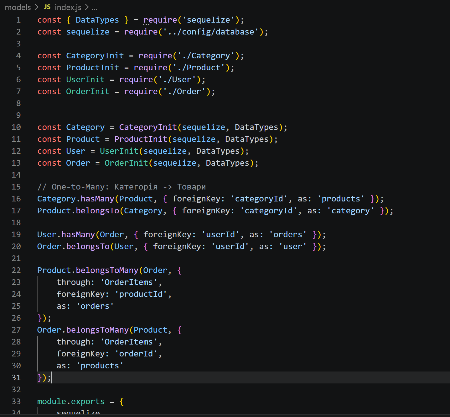Image resolution: width=450 pixels, height=417 pixels.
Task: Open the "models" breadcrumb dropdown
Action: click(x=18, y=7)
